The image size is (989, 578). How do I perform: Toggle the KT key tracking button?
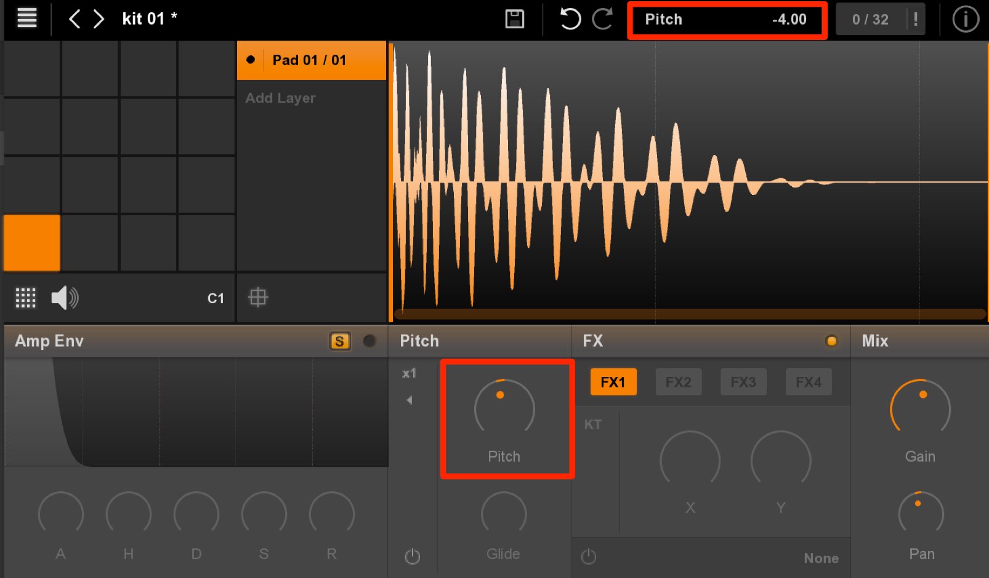[592, 424]
